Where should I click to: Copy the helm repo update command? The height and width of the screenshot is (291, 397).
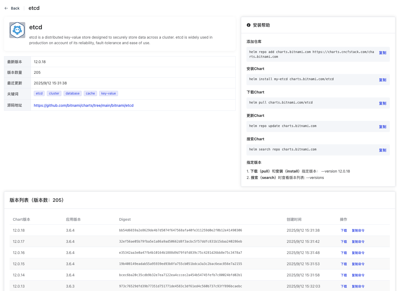tap(382, 127)
